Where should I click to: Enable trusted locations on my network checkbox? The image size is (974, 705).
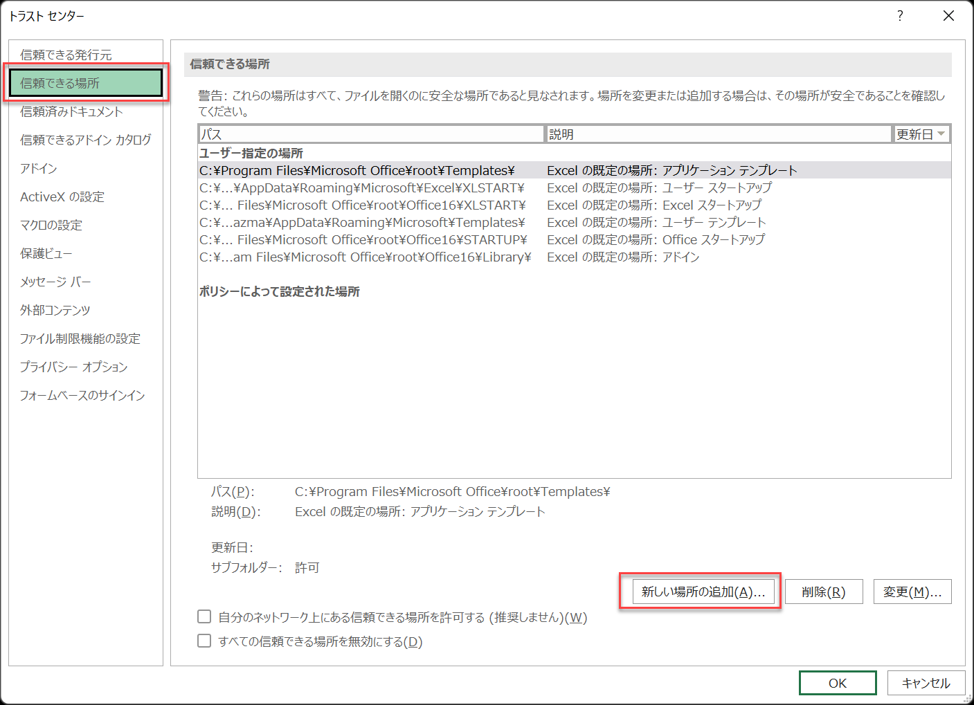(x=204, y=616)
